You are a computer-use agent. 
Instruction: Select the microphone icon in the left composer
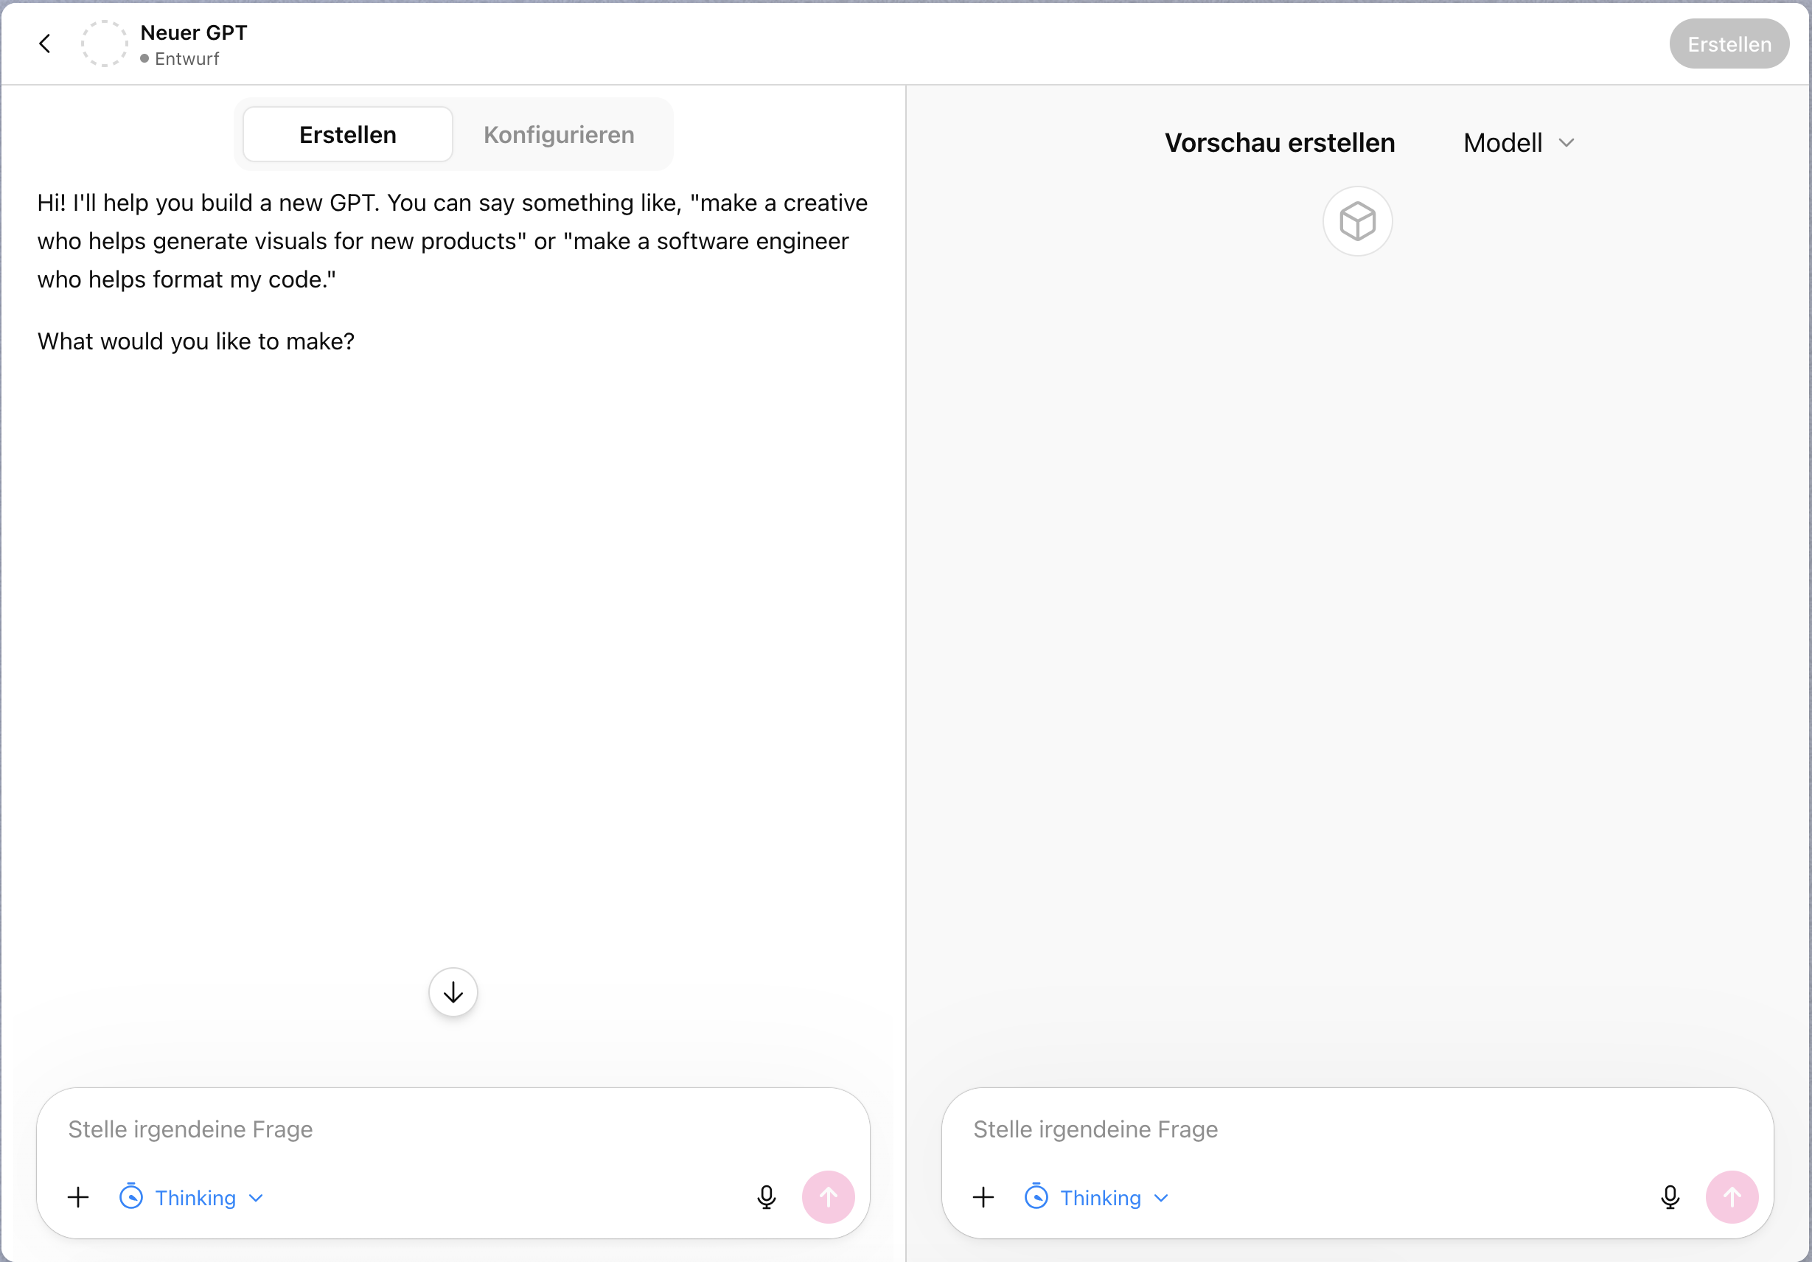767,1196
